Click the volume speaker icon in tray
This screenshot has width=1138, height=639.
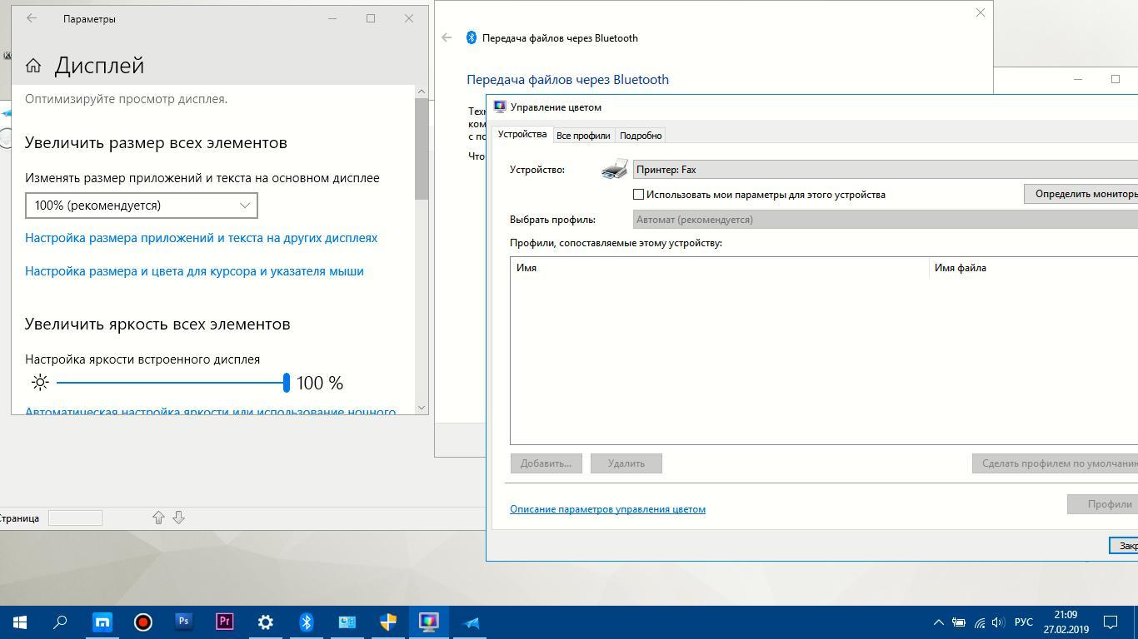[998, 622]
